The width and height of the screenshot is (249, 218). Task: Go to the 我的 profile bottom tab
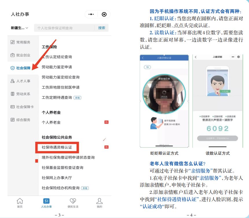99,203
